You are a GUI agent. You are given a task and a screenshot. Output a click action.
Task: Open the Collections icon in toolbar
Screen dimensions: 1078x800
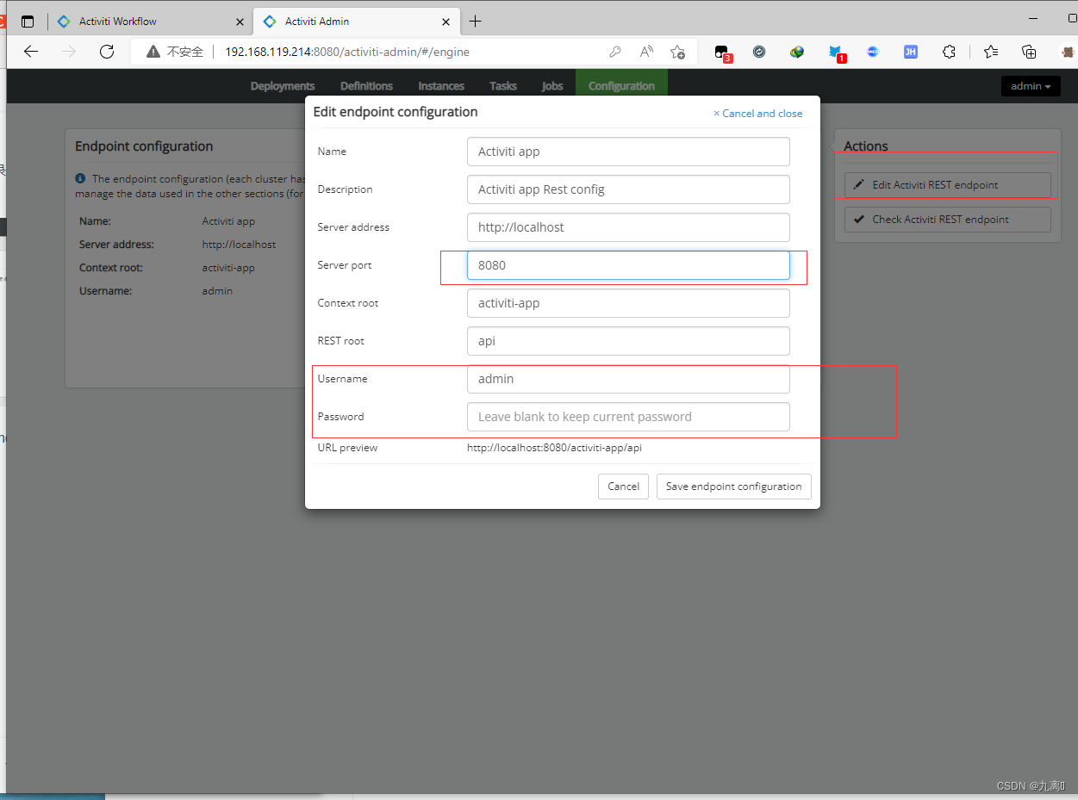coord(1029,52)
